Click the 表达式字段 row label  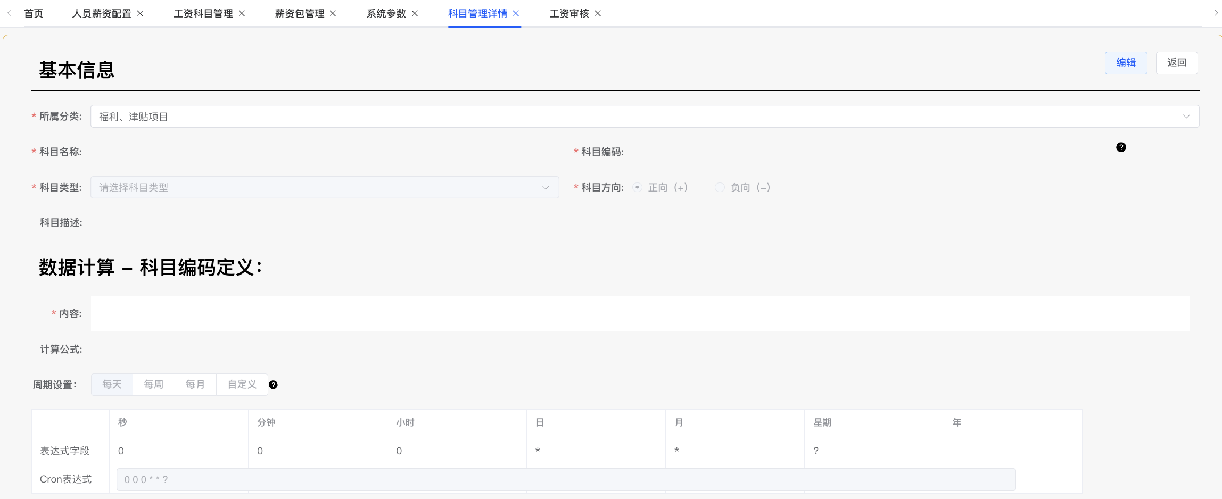[x=65, y=451]
